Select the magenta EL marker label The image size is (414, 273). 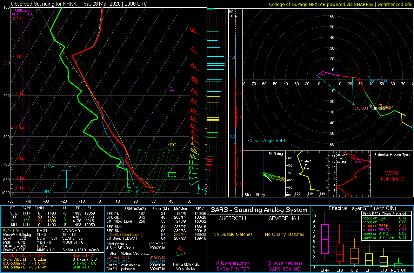click(x=172, y=89)
